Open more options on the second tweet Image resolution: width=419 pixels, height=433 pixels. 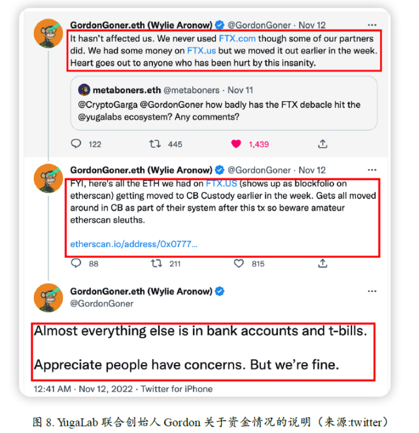point(372,170)
